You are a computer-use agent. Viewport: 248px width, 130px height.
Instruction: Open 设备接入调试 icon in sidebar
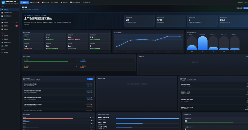tap(2, 43)
